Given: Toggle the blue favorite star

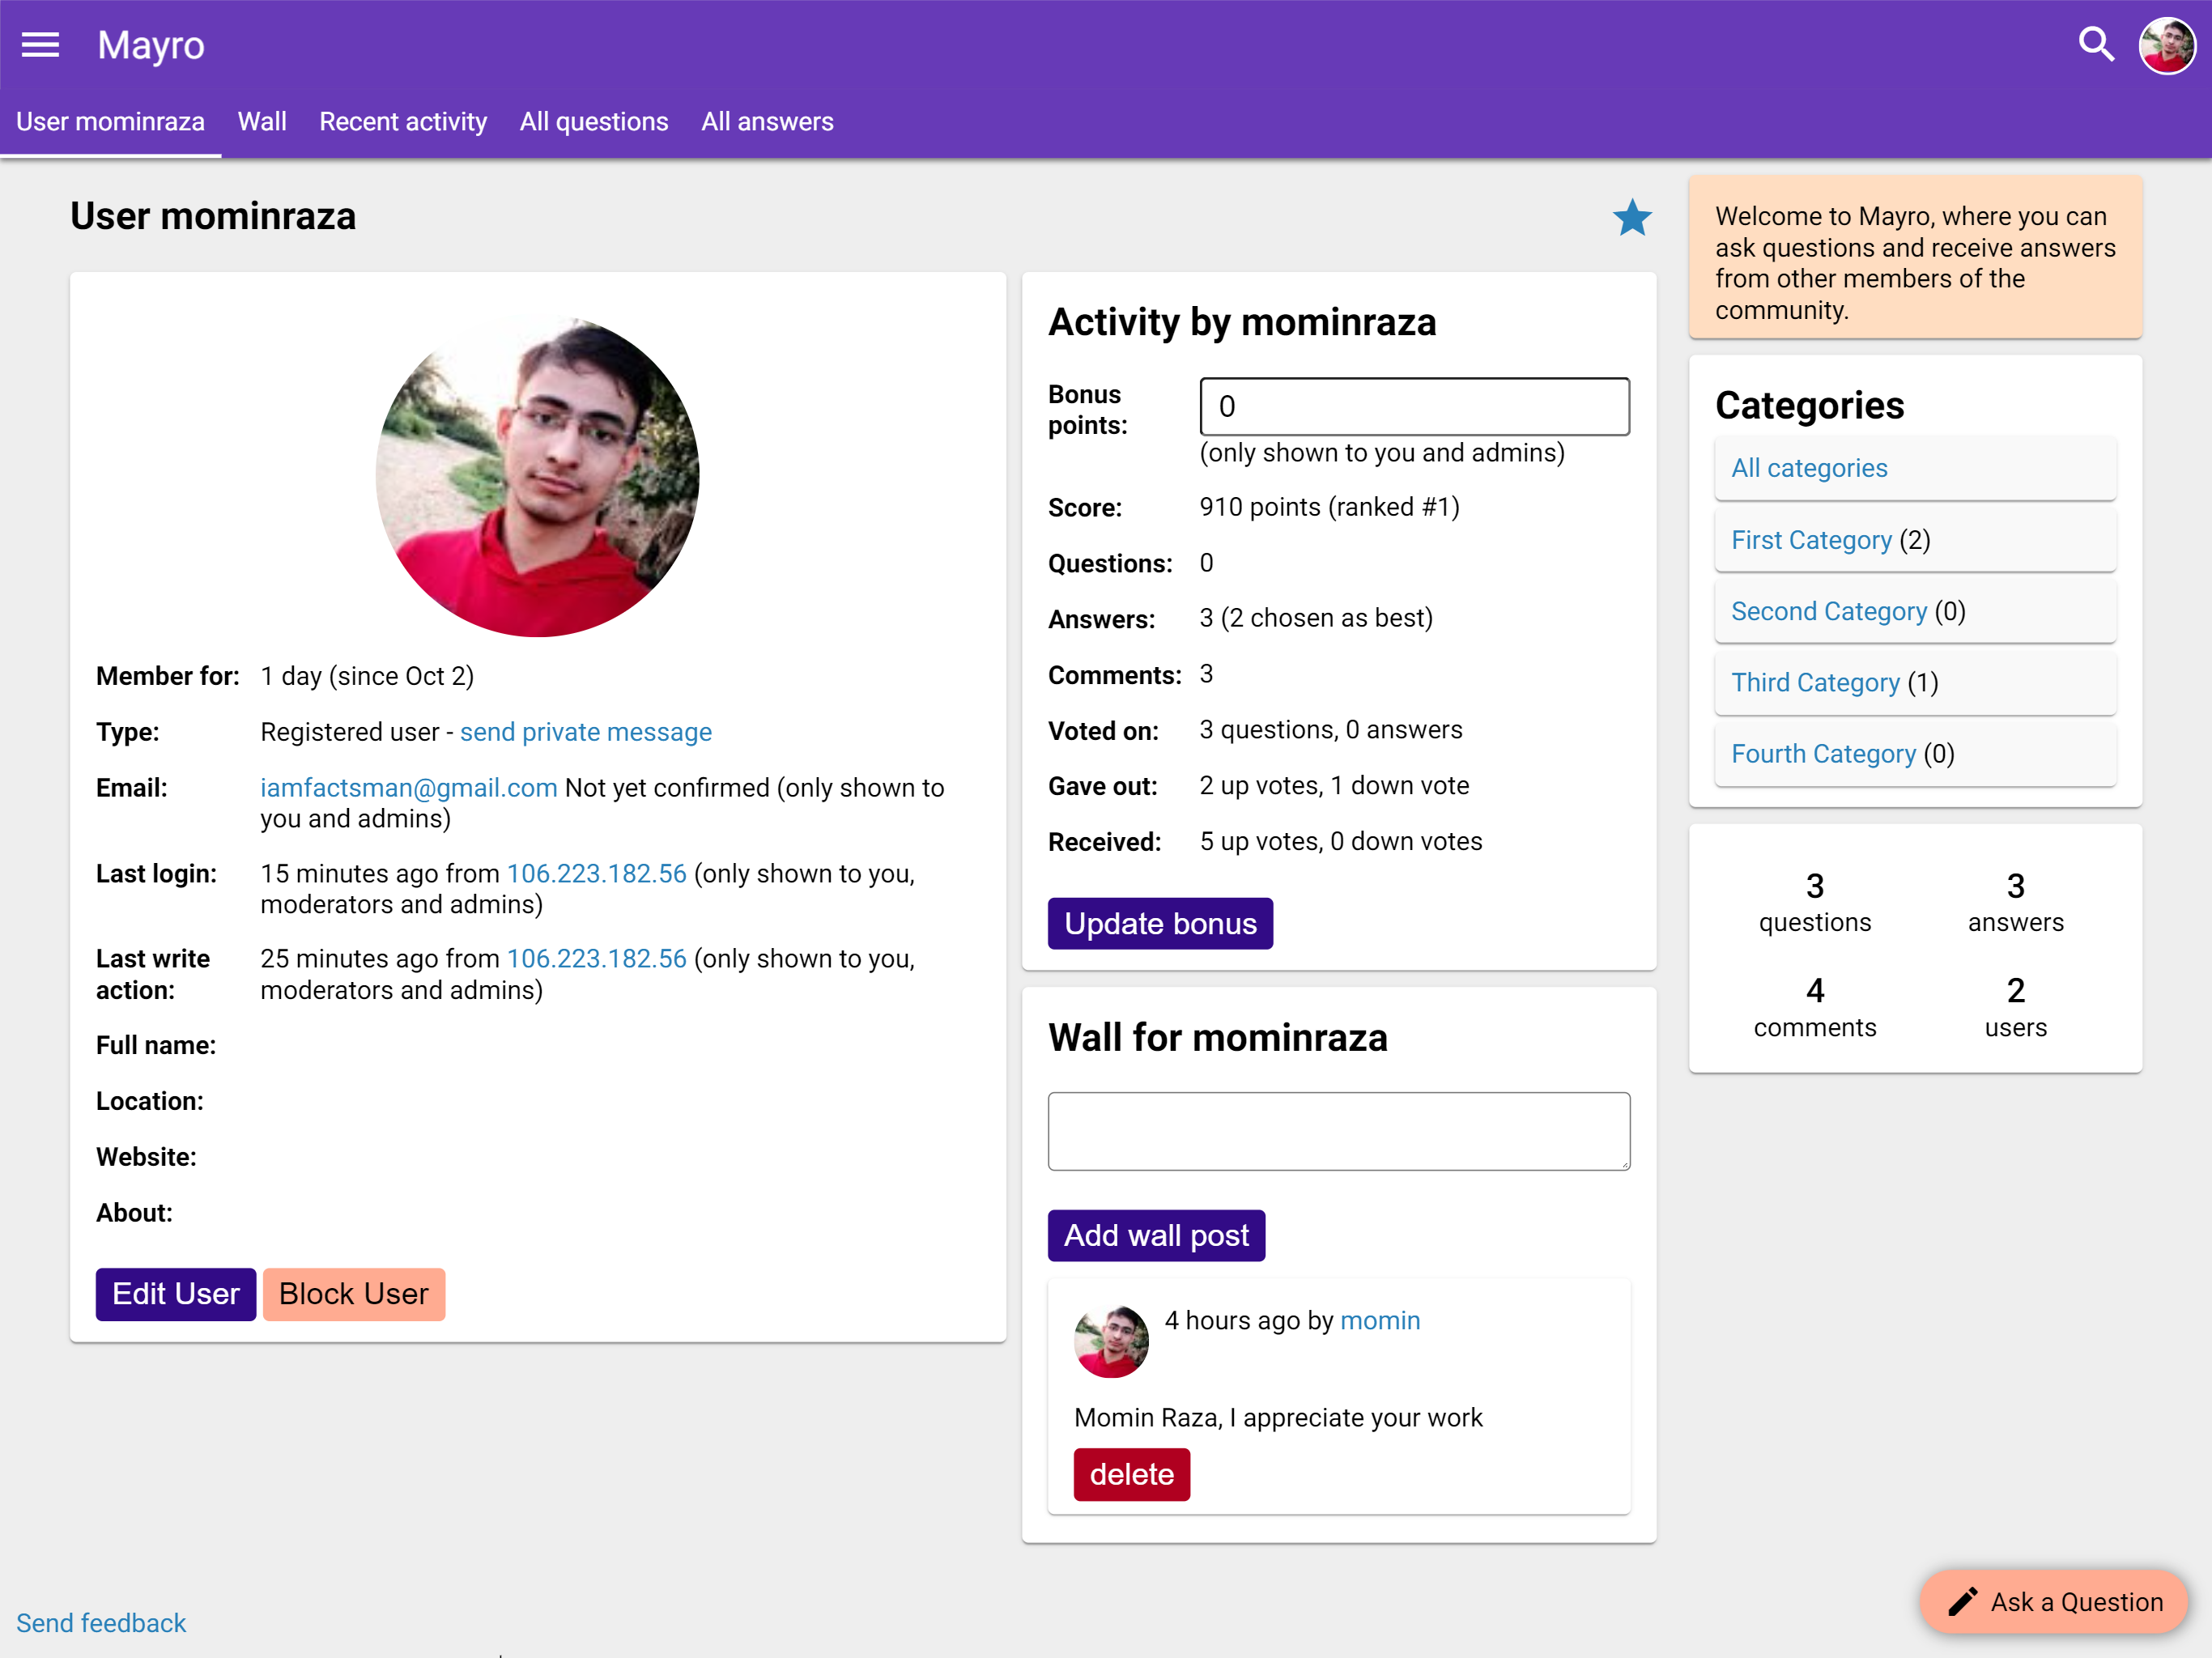Looking at the screenshot, I should (x=1632, y=218).
